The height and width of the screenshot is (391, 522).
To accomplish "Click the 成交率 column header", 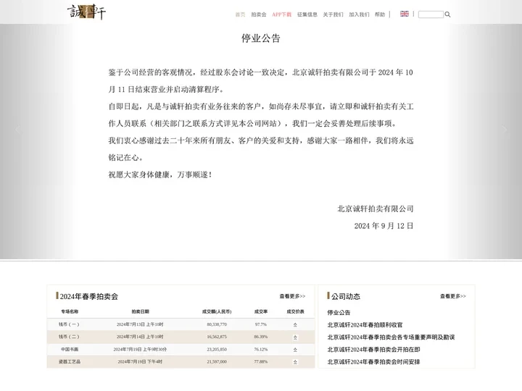I will [x=261, y=311].
